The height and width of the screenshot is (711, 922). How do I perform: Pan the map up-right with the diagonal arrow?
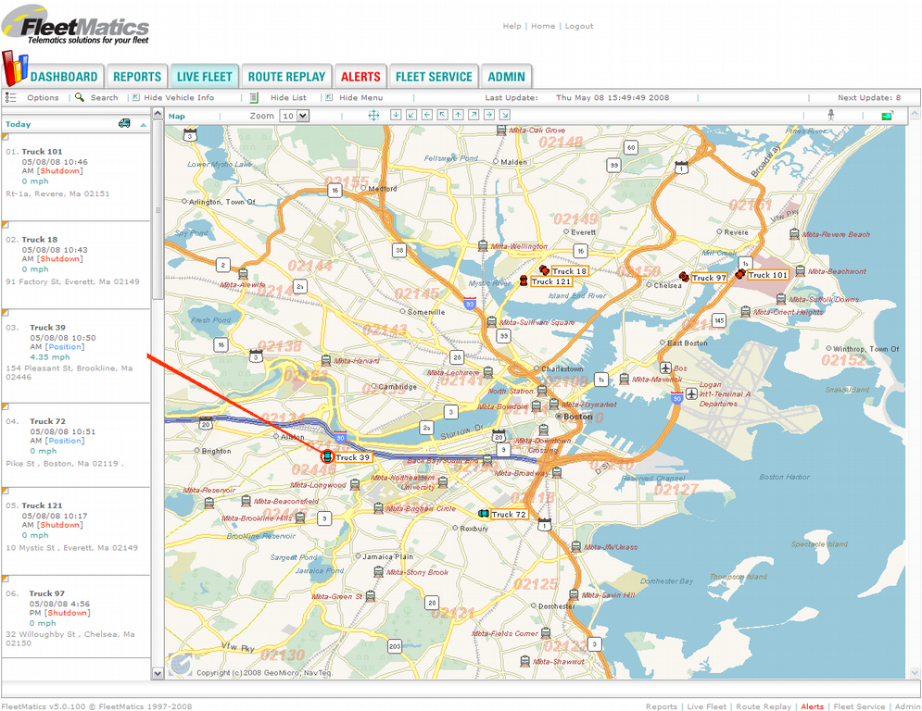(474, 115)
